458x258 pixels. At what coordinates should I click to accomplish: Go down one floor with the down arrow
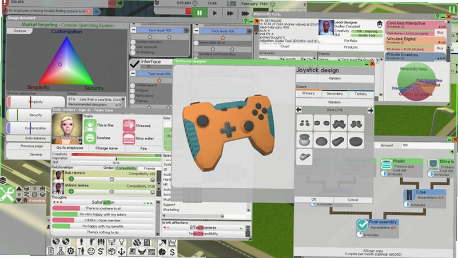19,200
